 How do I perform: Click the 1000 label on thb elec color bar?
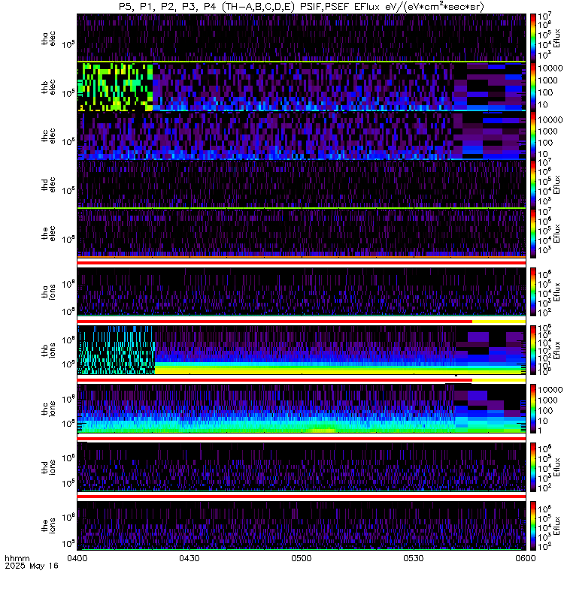(x=547, y=80)
